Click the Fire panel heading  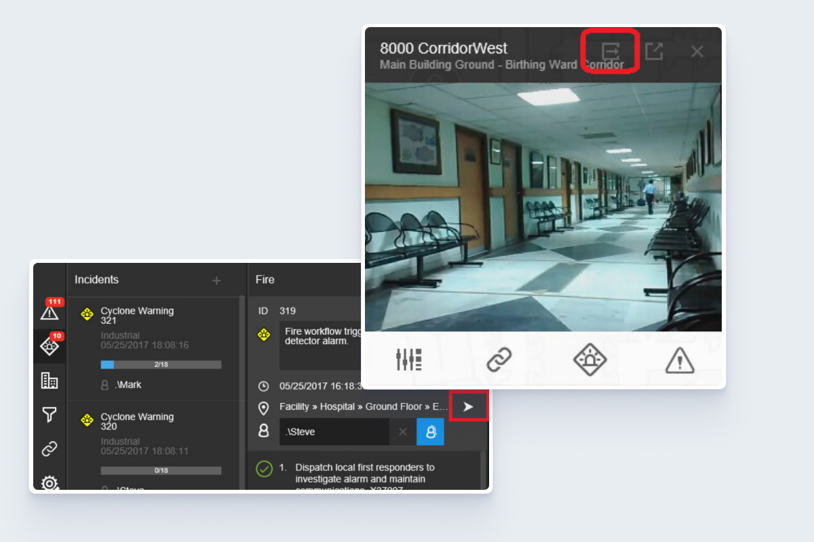coord(265,280)
